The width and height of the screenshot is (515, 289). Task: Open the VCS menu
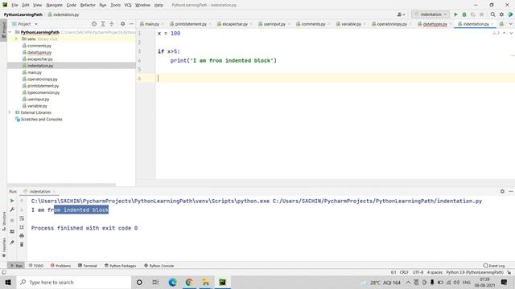point(128,5)
